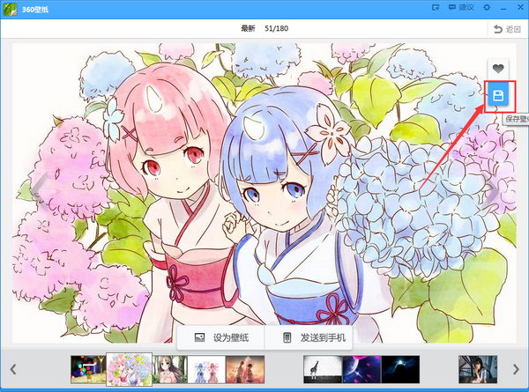
Task: Select the dark eclipse thumbnail
Action: 400,369
